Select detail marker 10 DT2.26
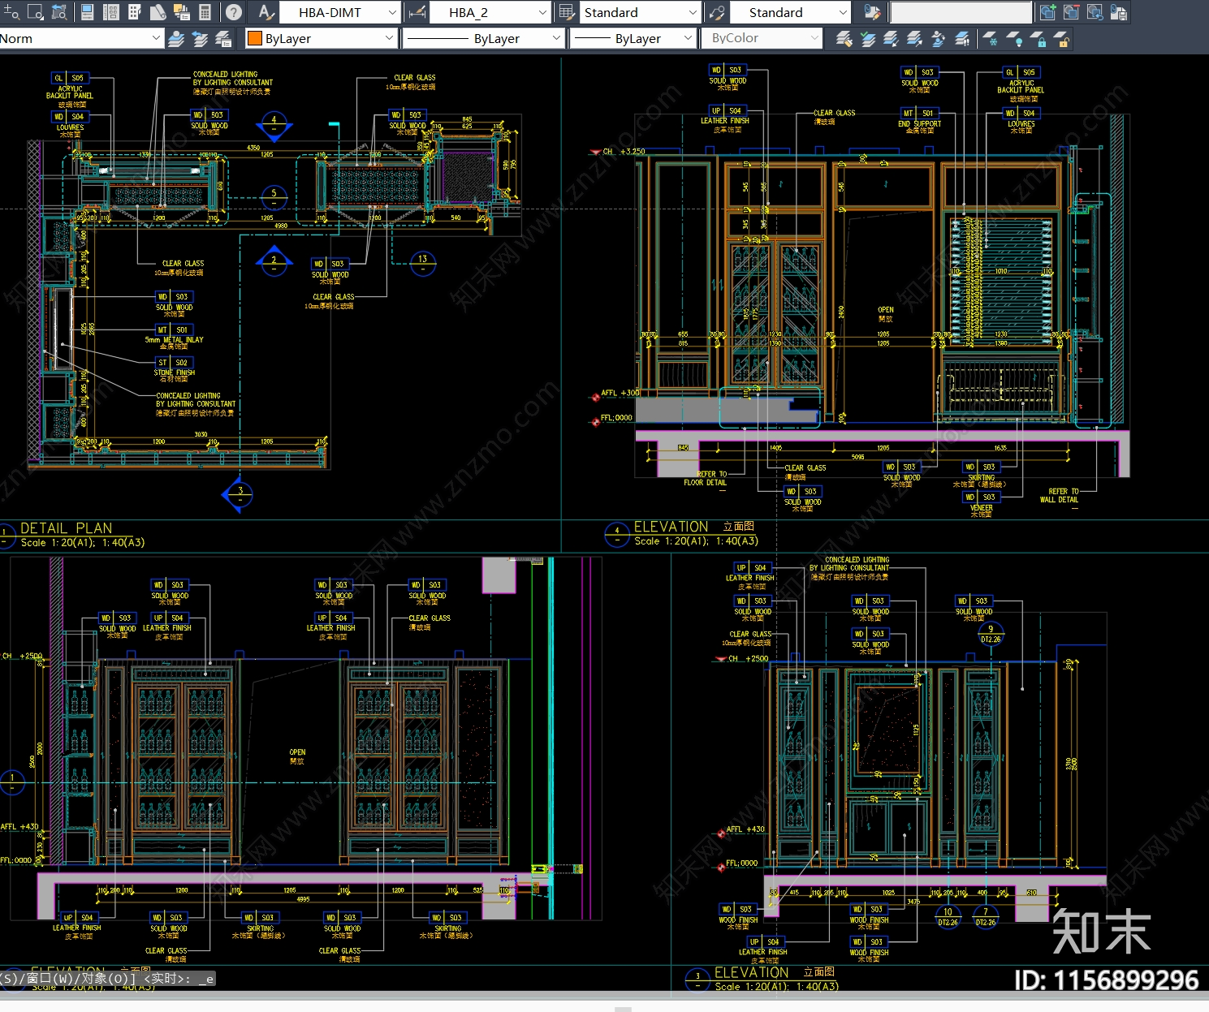 pos(948,917)
